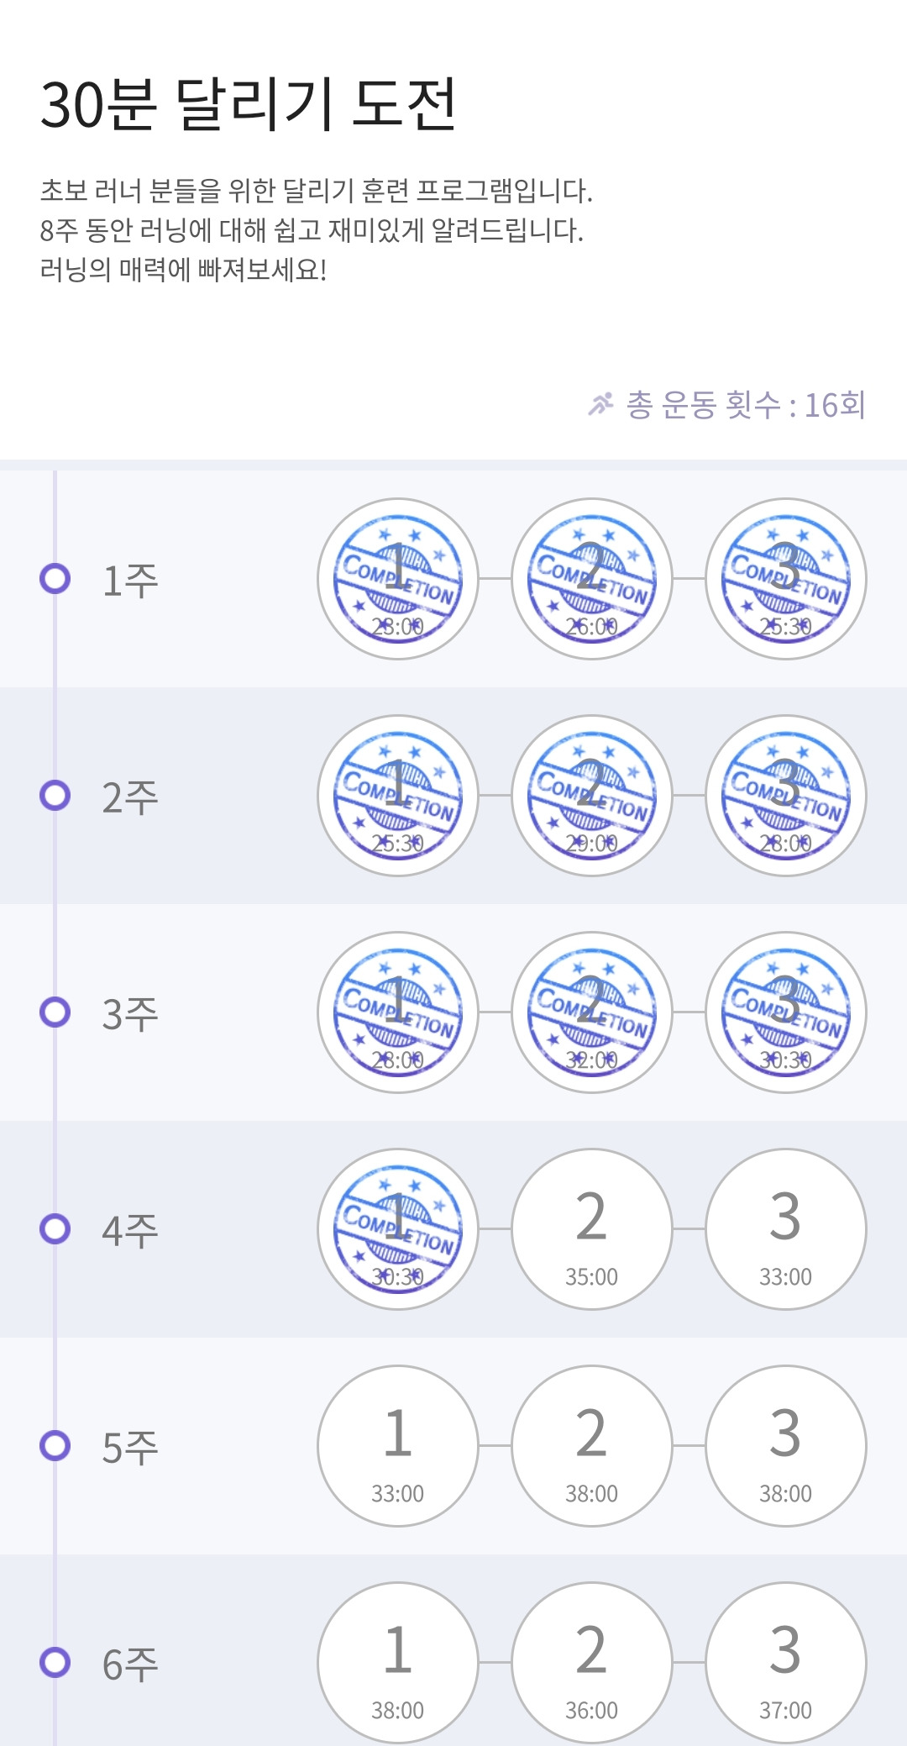Select the 4주 timeline marker dot
This screenshot has width=907, height=1746.
55,1229
